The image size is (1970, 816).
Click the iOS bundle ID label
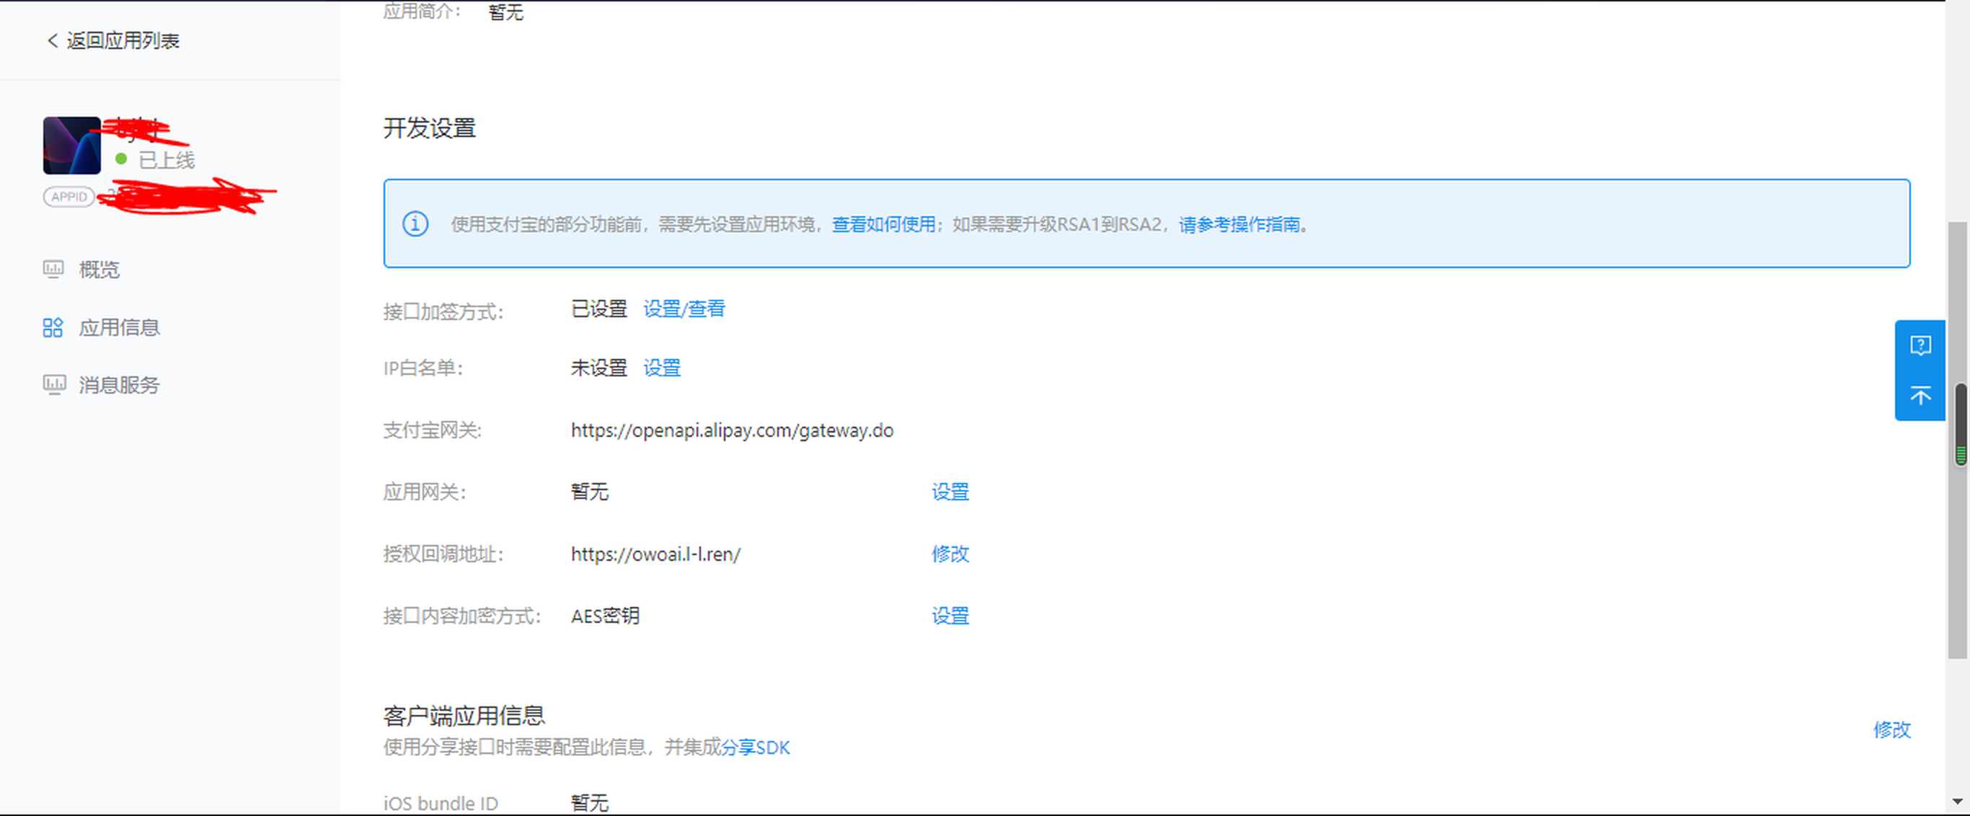(441, 804)
